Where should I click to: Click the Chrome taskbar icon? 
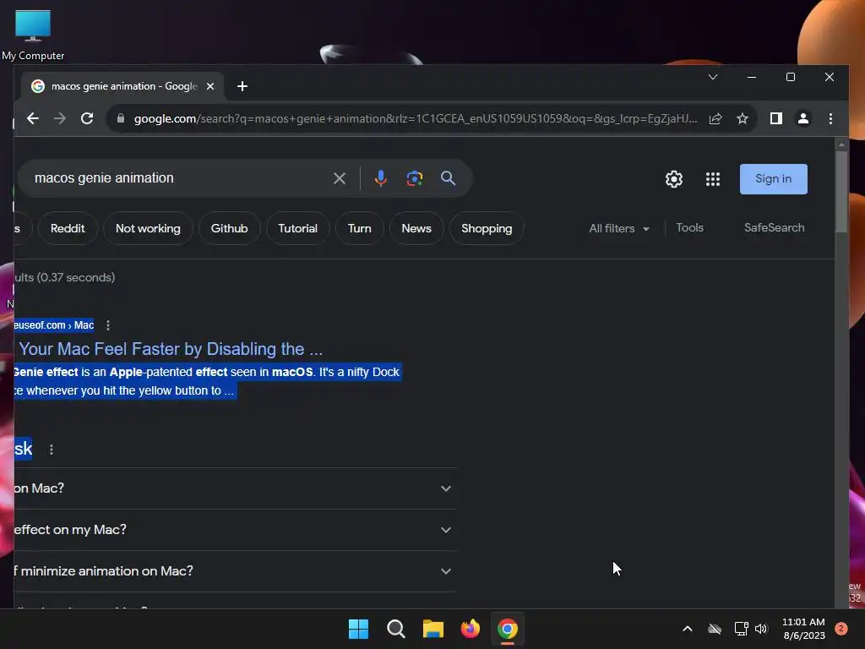coord(508,629)
